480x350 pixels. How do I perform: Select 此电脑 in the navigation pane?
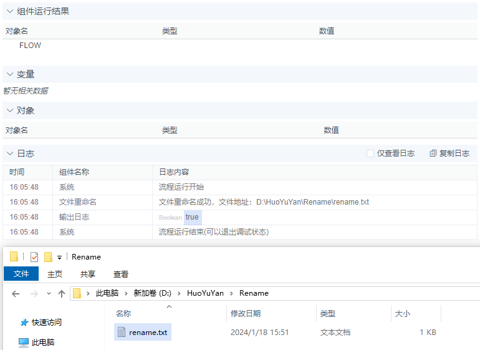[43, 342]
